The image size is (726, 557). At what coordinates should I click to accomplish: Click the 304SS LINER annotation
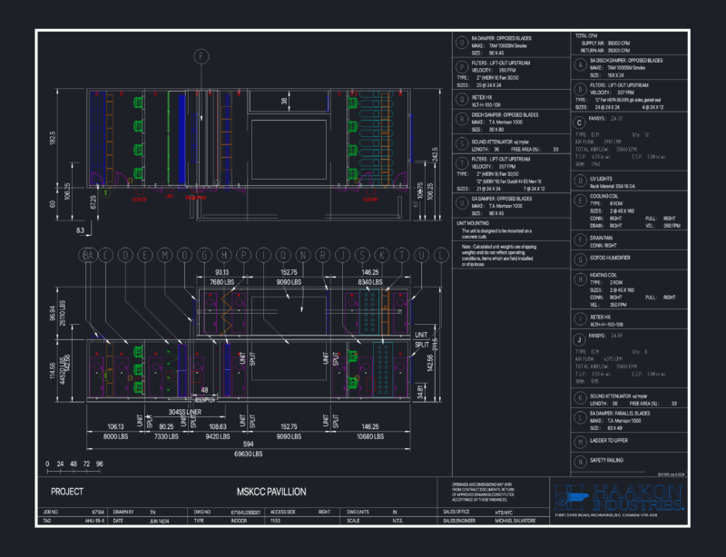185,412
